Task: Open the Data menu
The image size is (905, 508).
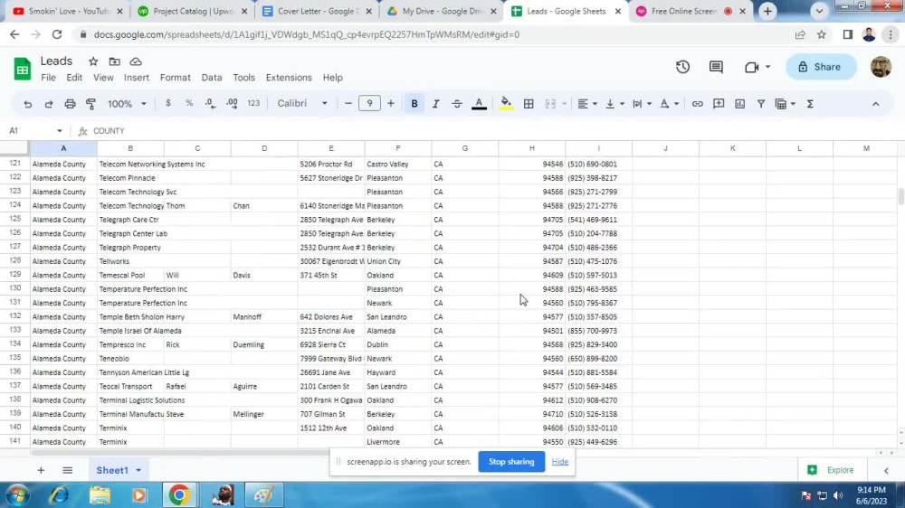Action: 211,77
